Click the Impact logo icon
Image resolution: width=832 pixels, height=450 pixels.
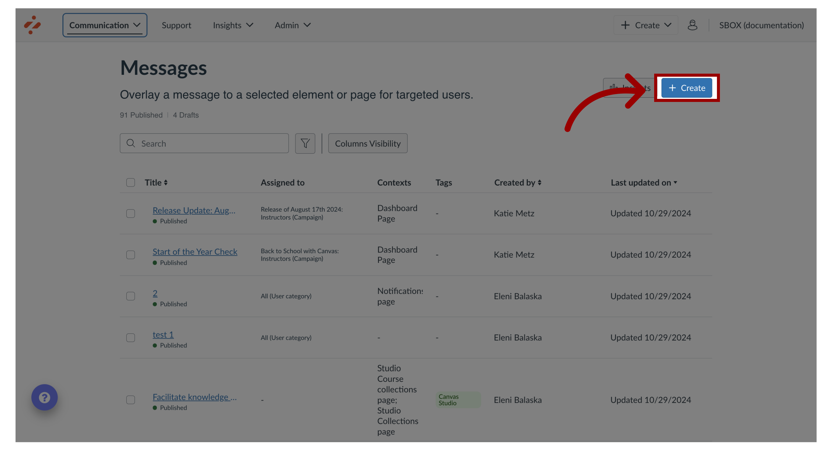point(32,25)
